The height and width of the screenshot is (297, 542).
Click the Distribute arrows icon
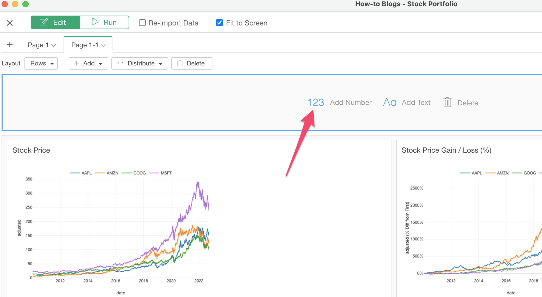(120, 63)
